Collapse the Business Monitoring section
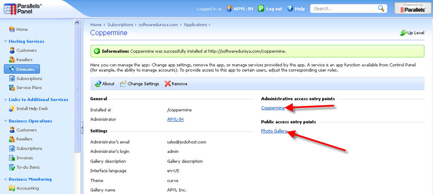Viewport: 433px width, 194px height. coord(5,179)
